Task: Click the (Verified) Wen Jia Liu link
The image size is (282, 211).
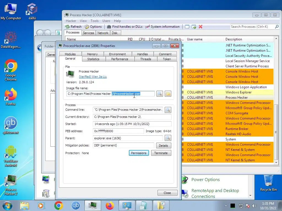Action: 93,77
